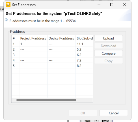The width and height of the screenshot is (138, 122).
Task: Select Project F-address cell in row 3
Action: [33, 55]
